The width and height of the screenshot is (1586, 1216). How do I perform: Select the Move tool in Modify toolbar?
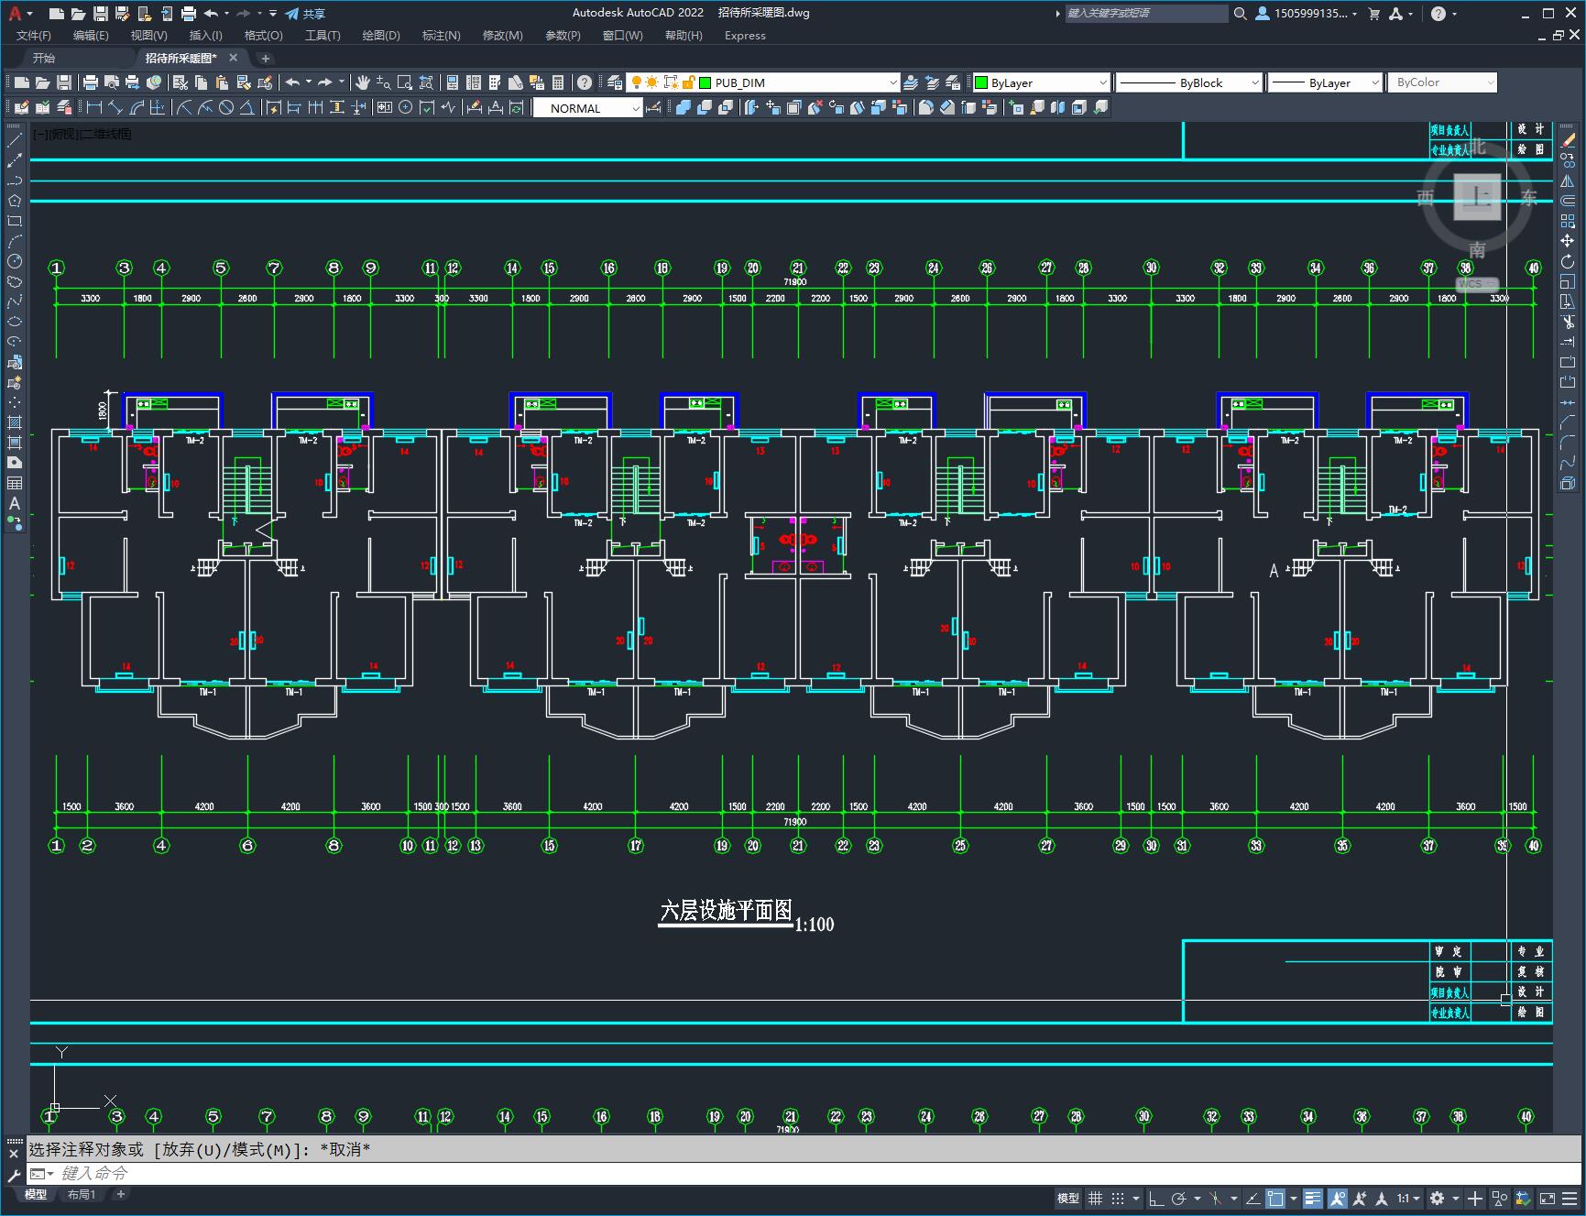pyautogui.click(x=1568, y=241)
